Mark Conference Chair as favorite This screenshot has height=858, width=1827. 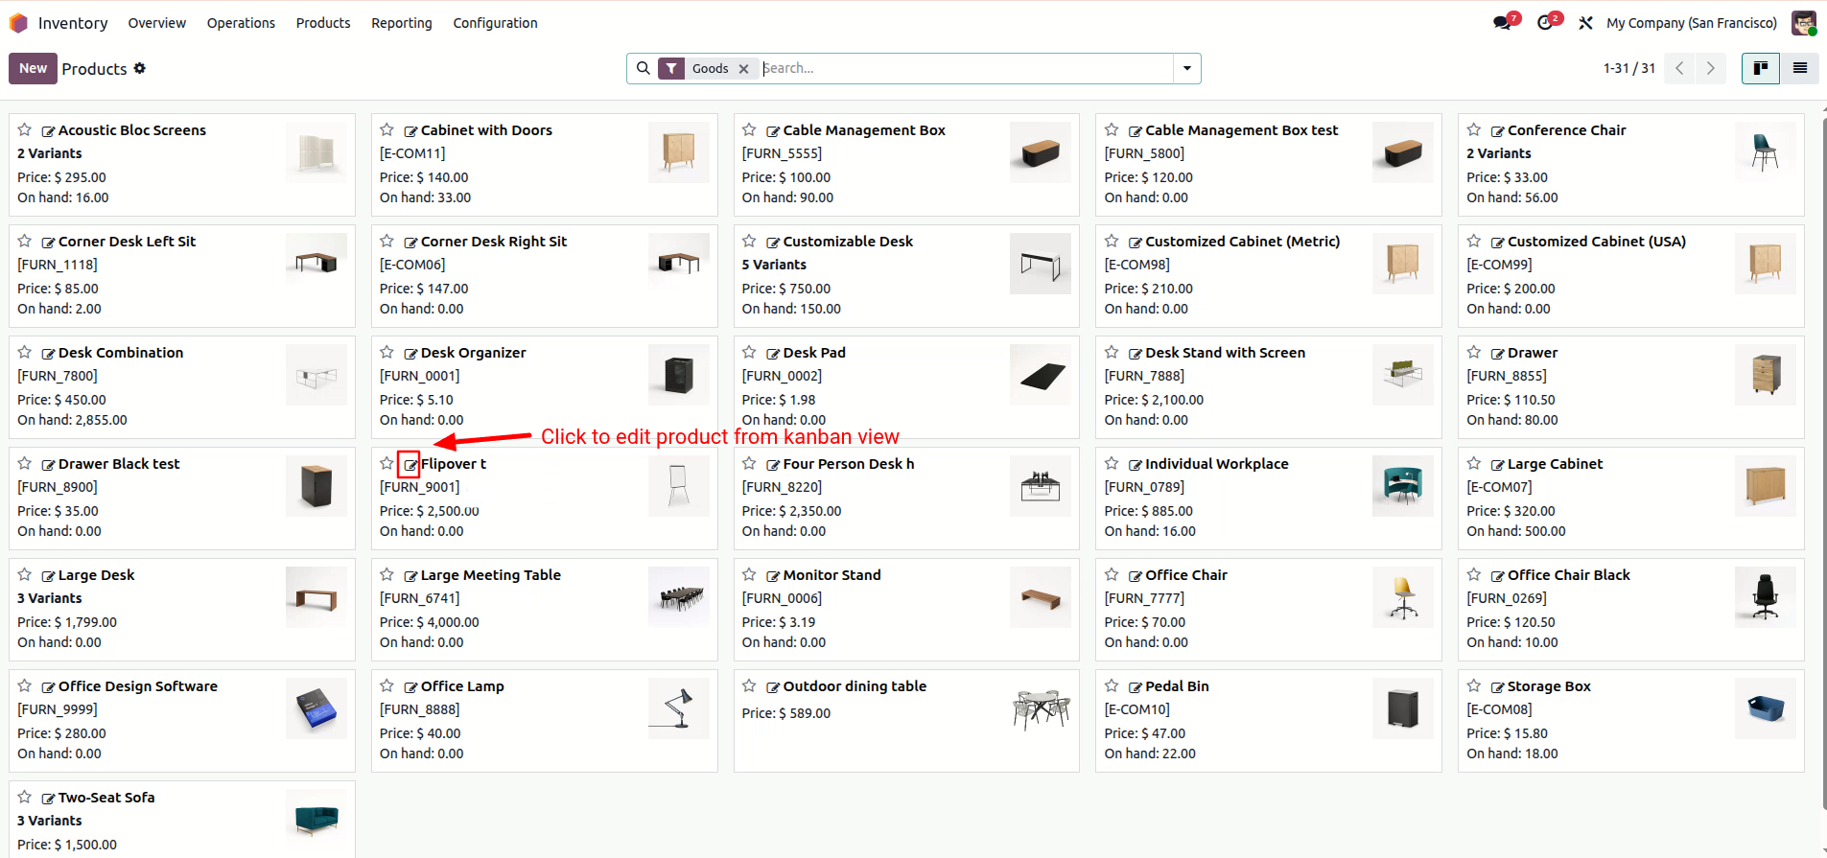1474,129
